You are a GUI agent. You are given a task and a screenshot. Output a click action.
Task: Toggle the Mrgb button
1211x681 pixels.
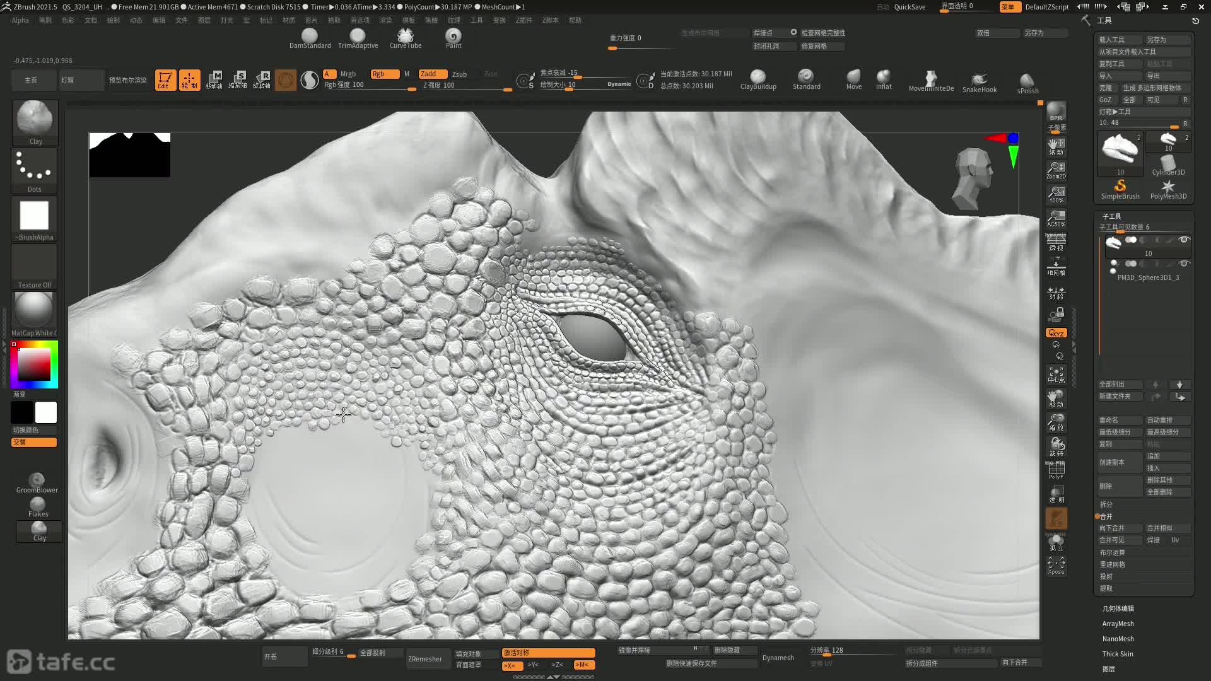[348, 74]
